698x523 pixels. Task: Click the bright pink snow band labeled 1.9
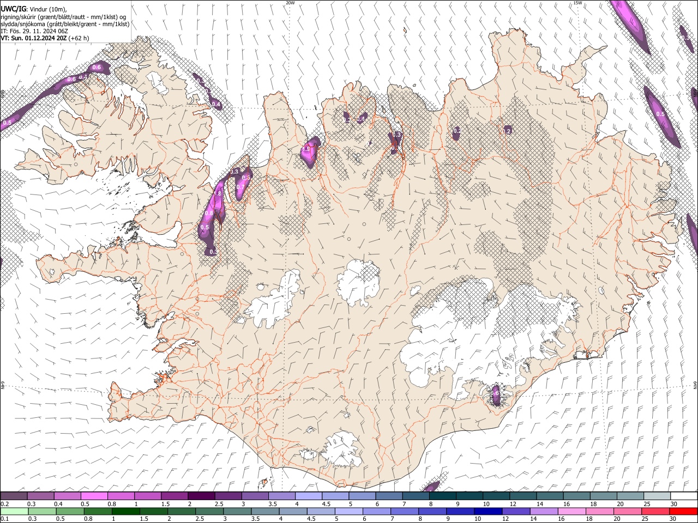(310, 151)
